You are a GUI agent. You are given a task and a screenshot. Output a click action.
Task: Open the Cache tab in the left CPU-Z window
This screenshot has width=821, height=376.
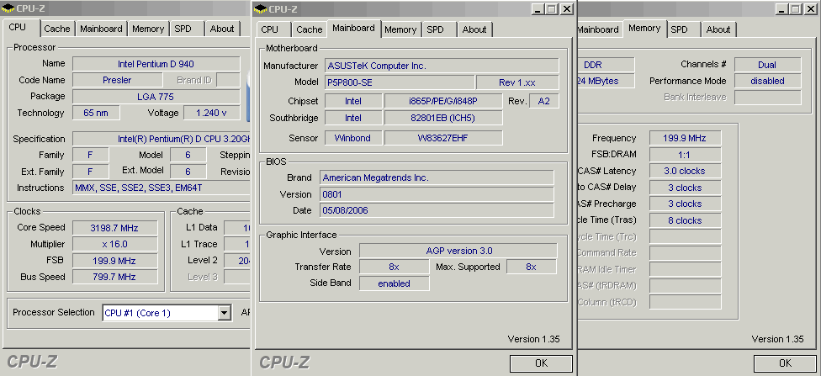click(57, 29)
